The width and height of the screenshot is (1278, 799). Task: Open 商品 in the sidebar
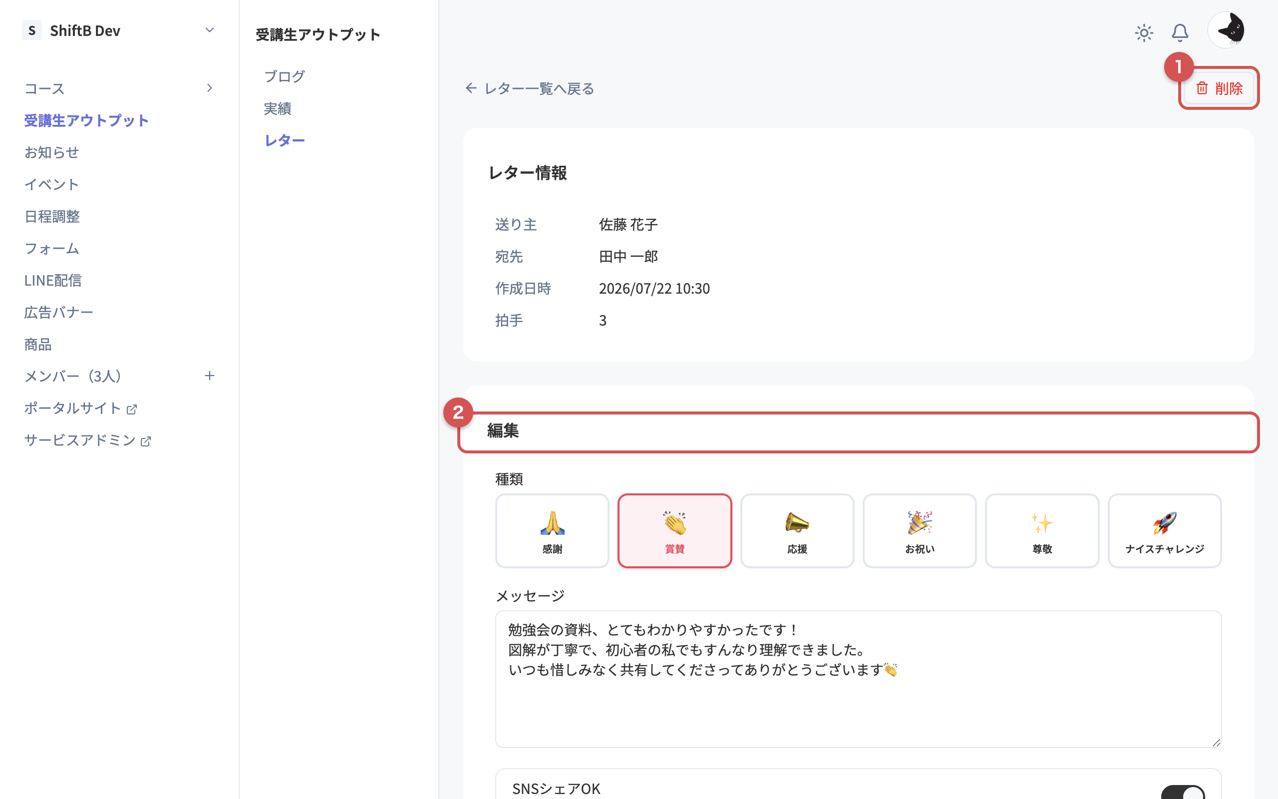38,345
